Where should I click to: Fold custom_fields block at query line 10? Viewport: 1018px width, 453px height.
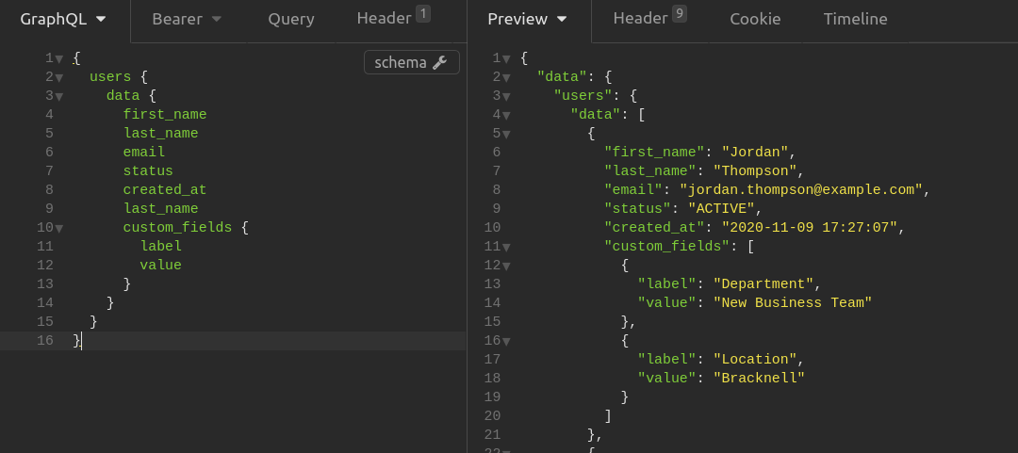click(x=59, y=229)
